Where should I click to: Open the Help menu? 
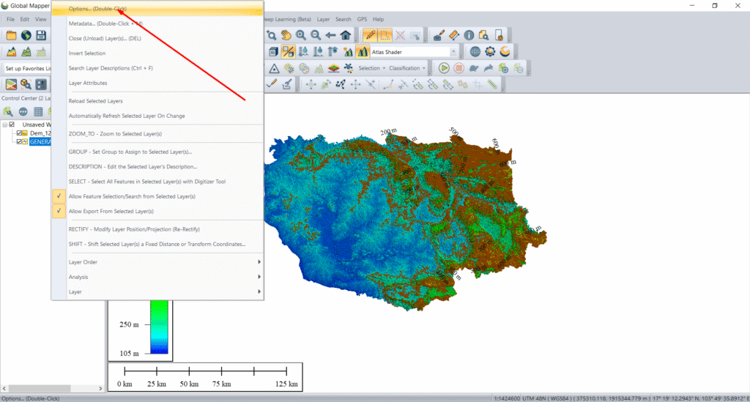point(378,19)
